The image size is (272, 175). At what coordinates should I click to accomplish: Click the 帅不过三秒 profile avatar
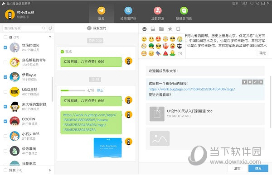click(x=10, y=14)
